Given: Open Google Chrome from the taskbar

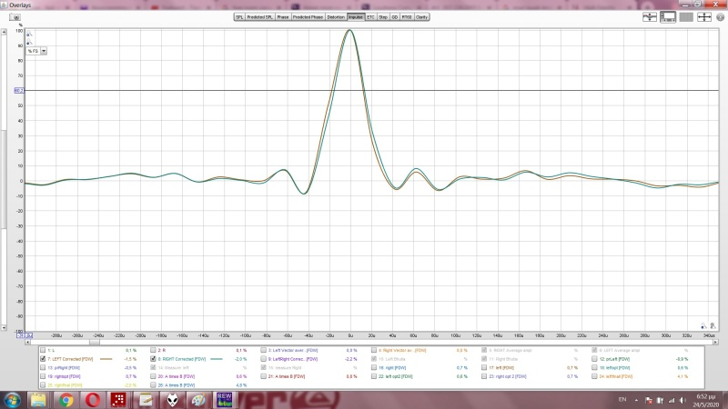Looking at the screenshot, I should [x=66, y=398].
